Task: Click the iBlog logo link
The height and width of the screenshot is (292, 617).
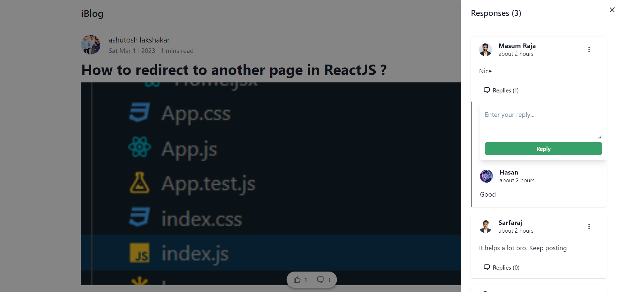Action: pyautogui.click(x=92, y=13)
